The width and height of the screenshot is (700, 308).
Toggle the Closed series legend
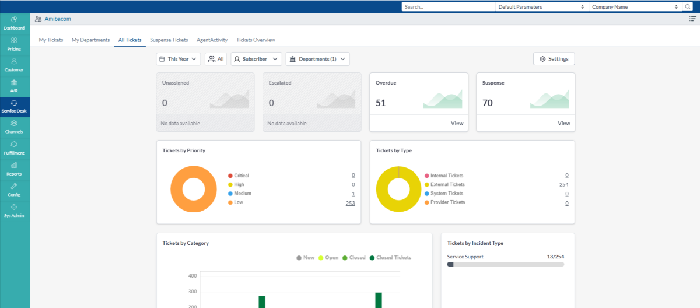354,257
